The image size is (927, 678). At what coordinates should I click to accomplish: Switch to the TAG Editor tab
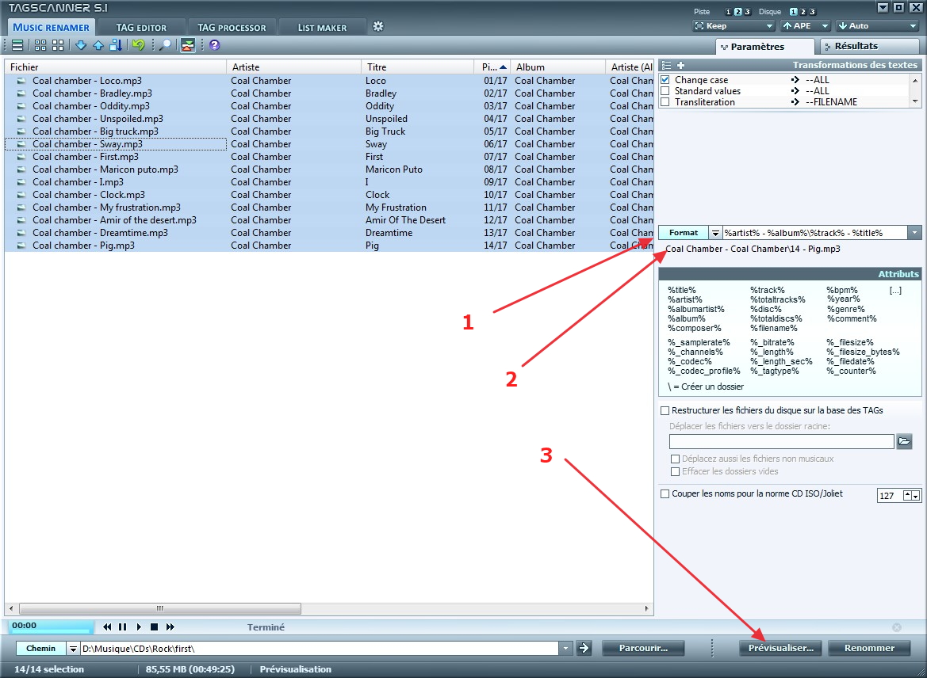click(x=141, y=27)
